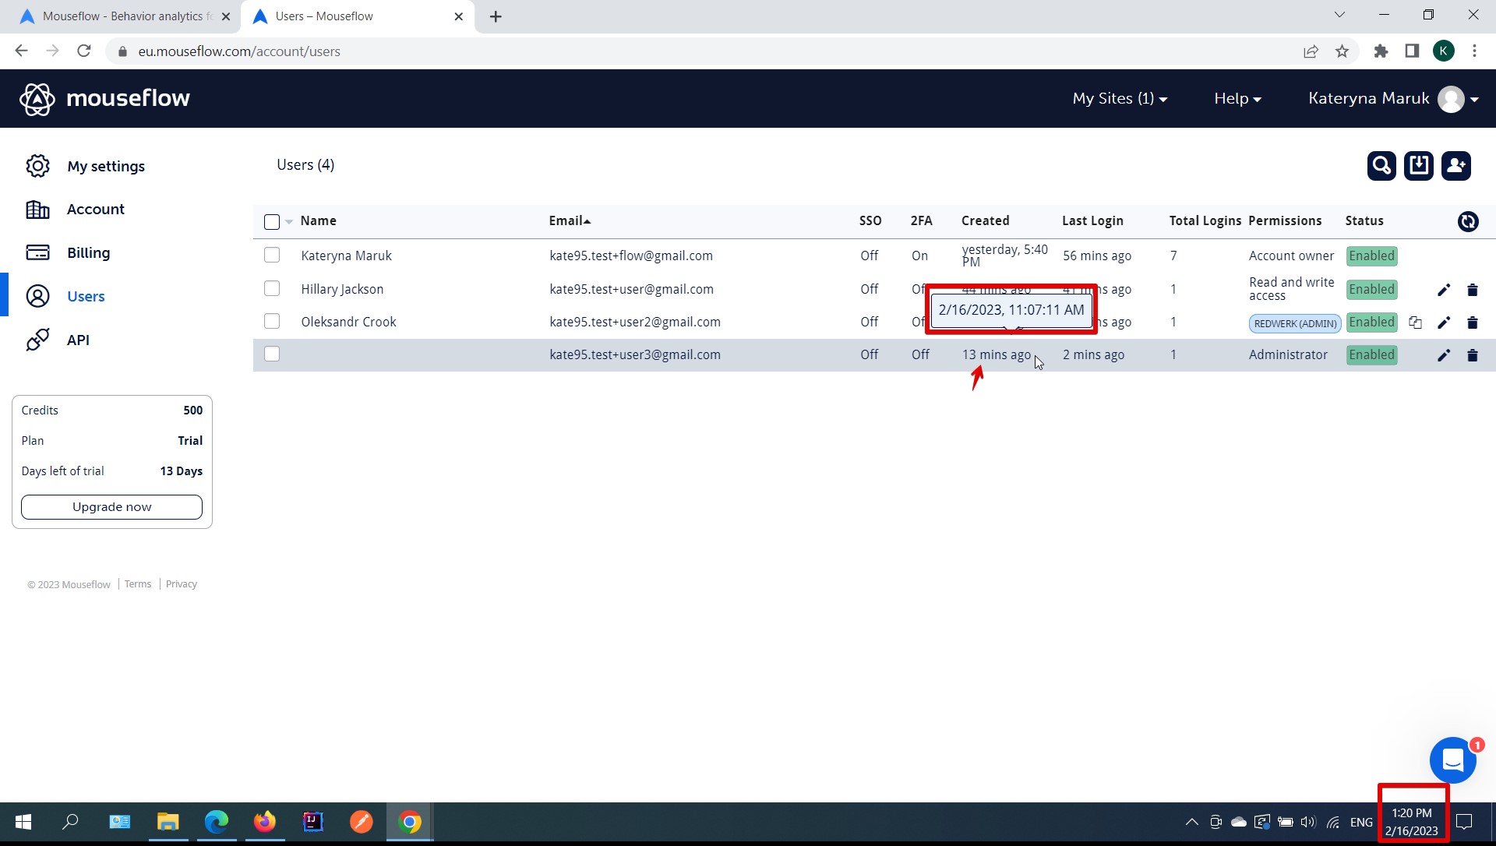This screenshot has width=1496, height=846.
Task: Expand the My Sites (1) dropdown
Action: [1120, 98]
